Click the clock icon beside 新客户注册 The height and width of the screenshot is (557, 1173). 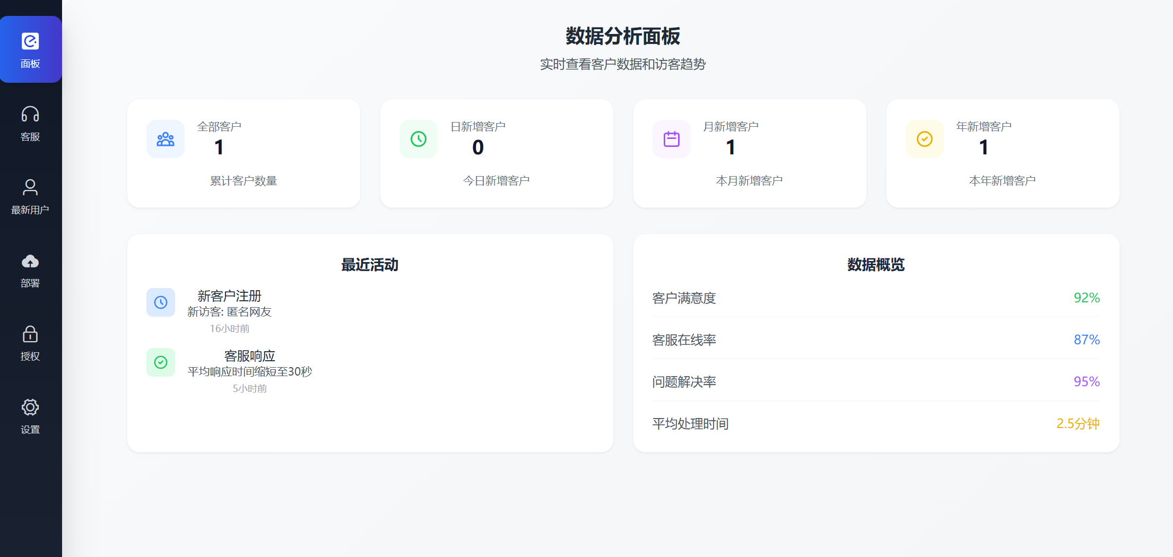pos(161,302)
